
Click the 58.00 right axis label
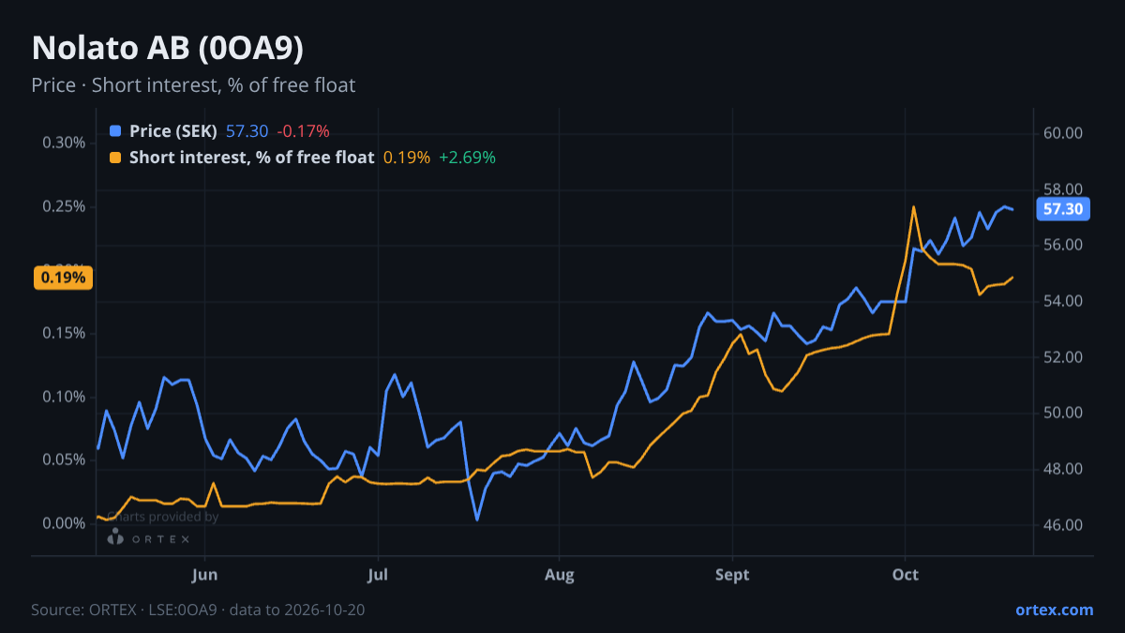tap(1063, 189)
